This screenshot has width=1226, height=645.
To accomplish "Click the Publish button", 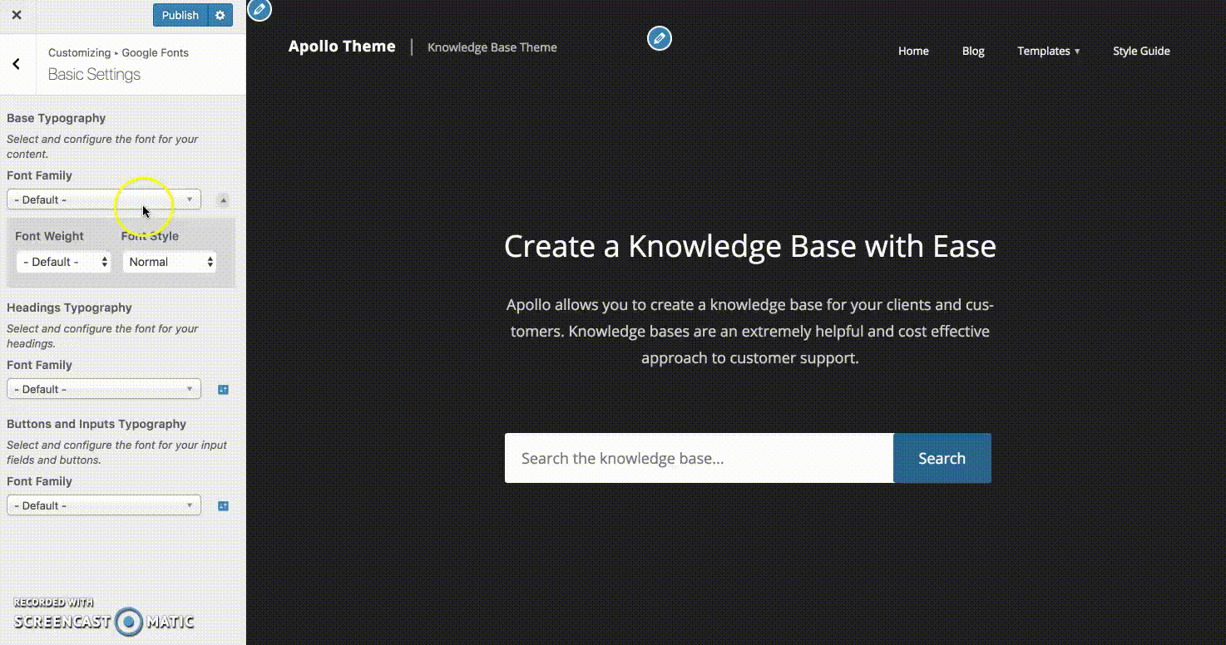I will click(180, 15).
